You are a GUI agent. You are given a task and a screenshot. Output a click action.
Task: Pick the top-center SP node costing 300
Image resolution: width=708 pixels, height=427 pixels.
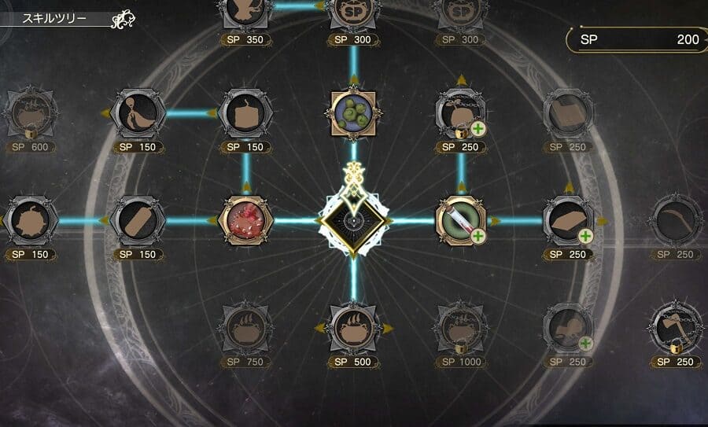[353, 14]
